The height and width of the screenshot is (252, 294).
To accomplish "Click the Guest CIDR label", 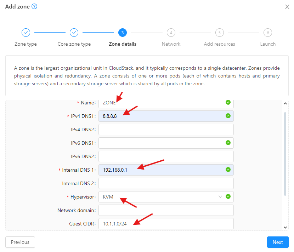I will tap(82, 224).
